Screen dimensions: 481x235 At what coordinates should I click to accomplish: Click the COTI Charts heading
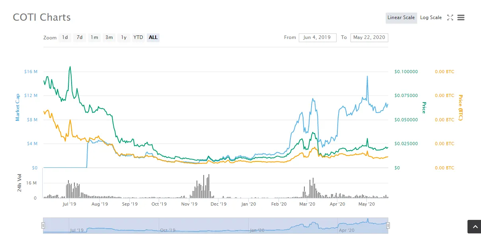[42, 17]
